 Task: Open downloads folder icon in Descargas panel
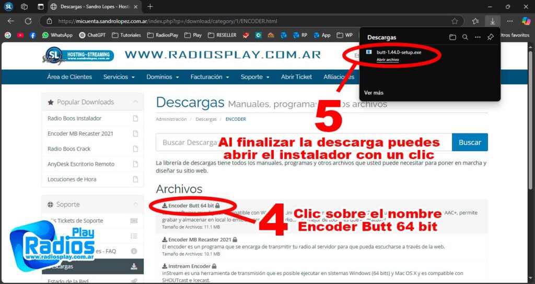(452, 38)
